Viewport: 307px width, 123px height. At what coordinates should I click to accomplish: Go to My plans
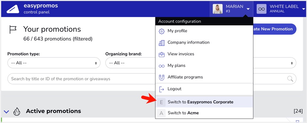pyautogui.click(x=204, y=66)
